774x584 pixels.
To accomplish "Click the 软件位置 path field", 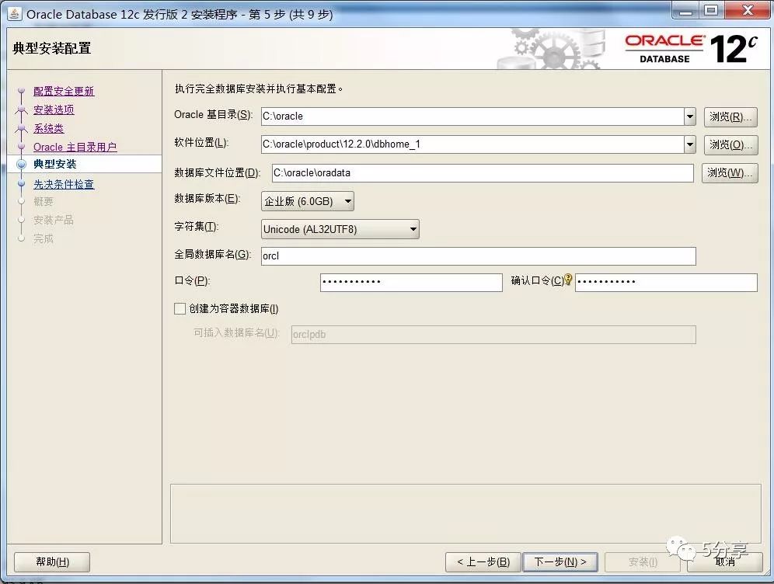I will (472, 144).
